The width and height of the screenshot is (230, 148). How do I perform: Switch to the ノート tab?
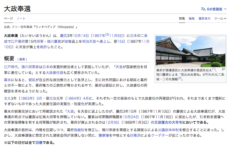coord(21,18)
